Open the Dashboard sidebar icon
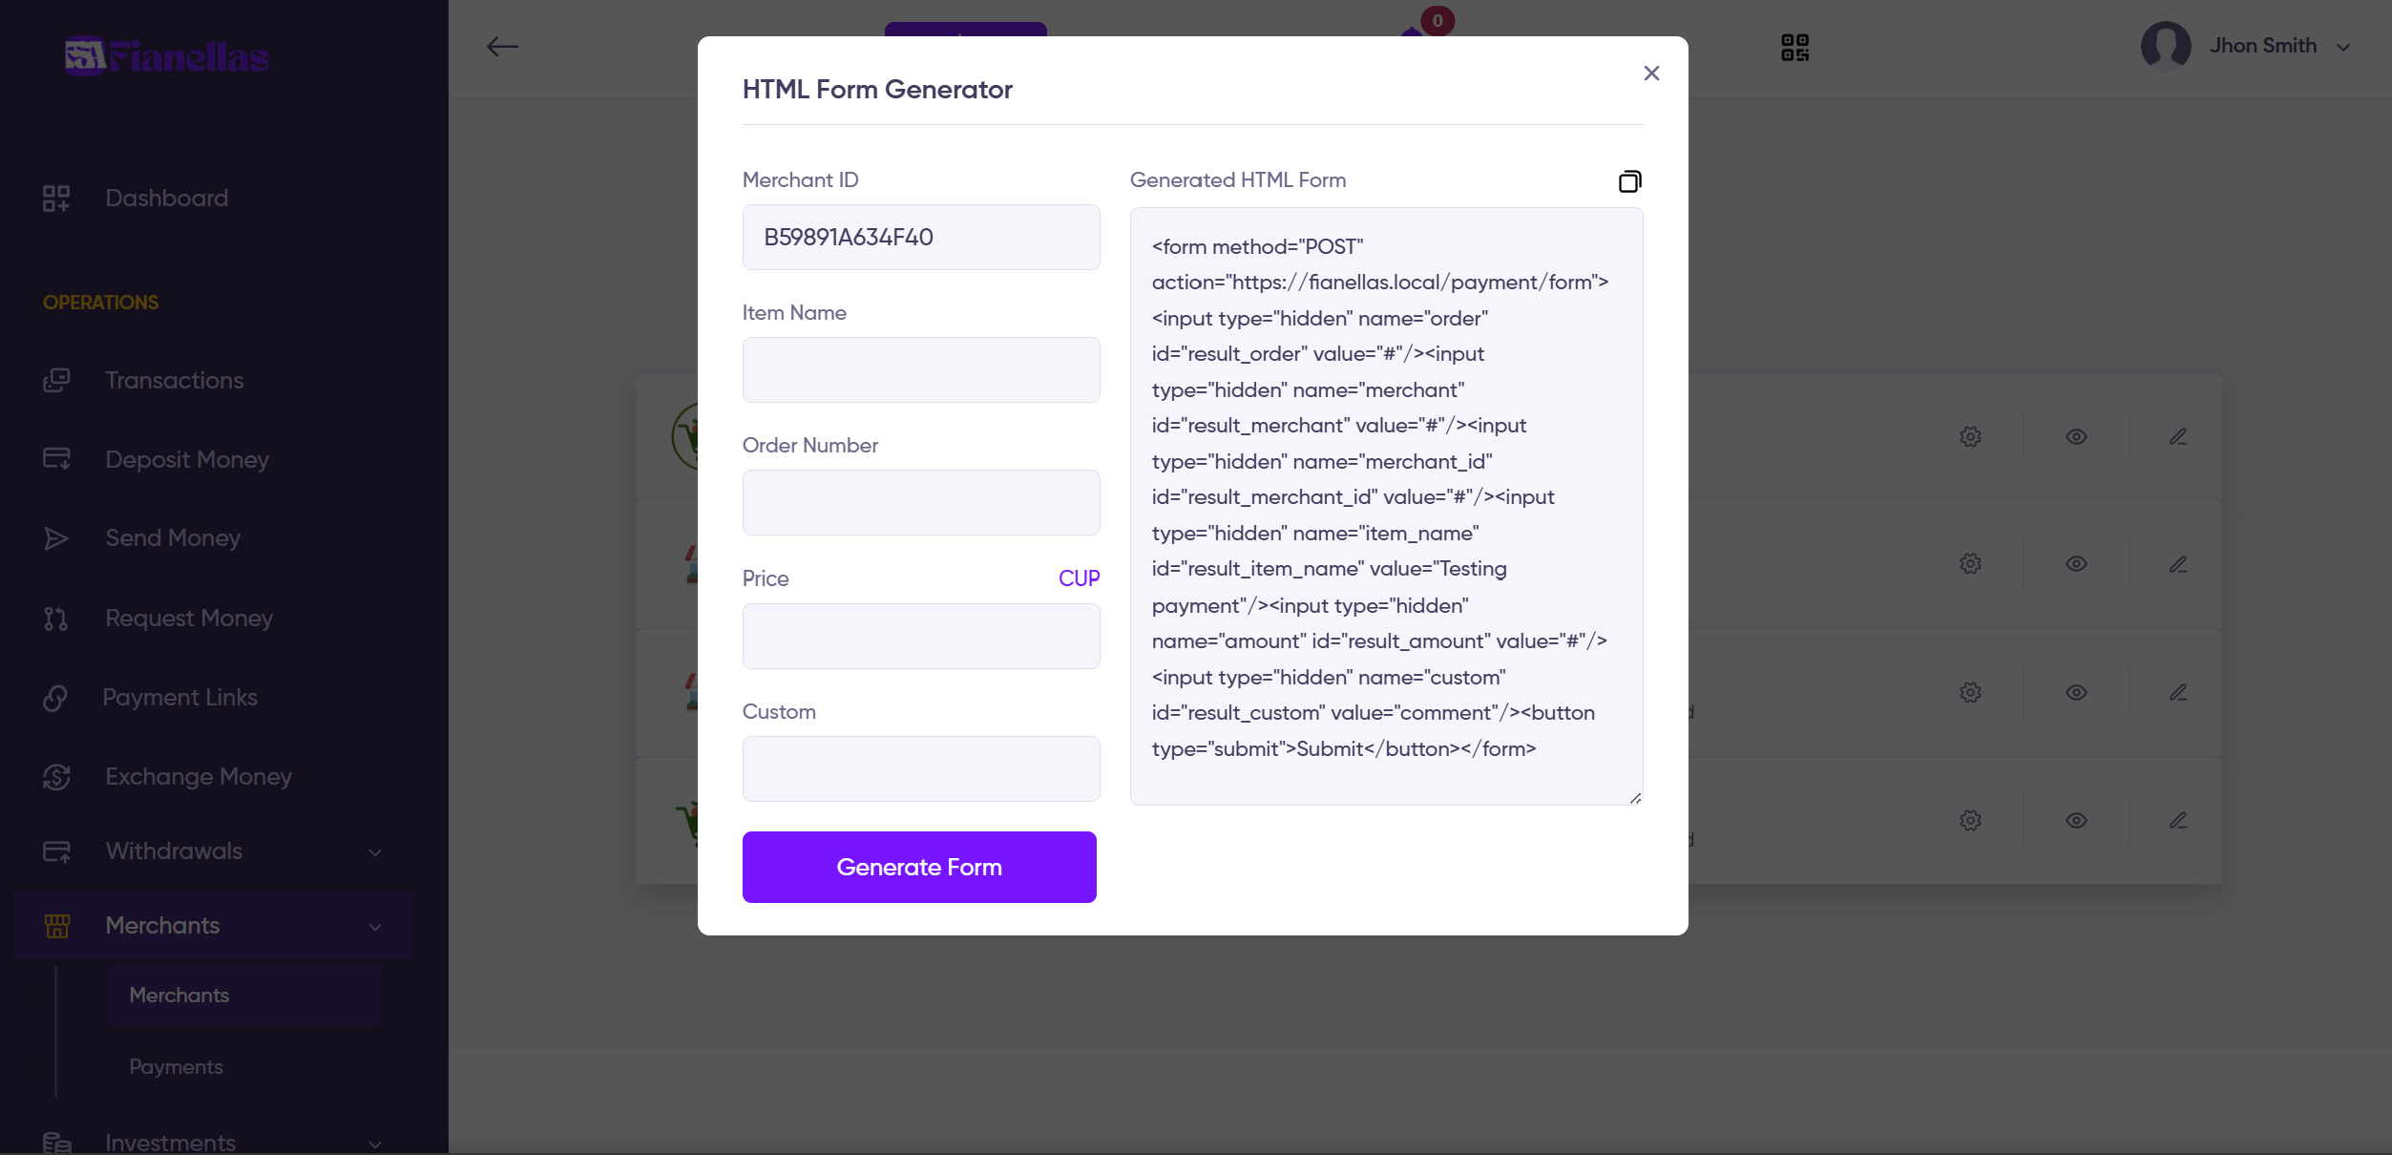Screen dimensions: 2392x1155 point(56,199)
